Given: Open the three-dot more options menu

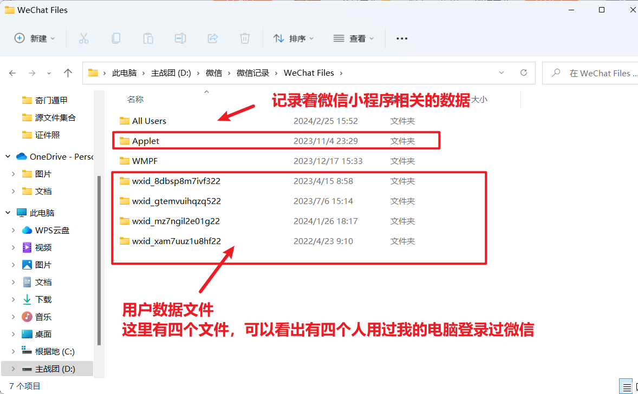Looking at the screenshot, I should [x=402, y=38].
